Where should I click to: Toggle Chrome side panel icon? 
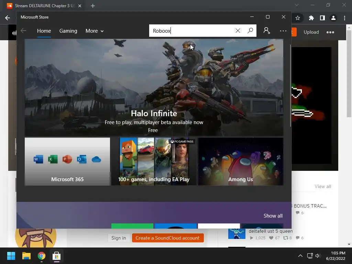tap(322, 18)
